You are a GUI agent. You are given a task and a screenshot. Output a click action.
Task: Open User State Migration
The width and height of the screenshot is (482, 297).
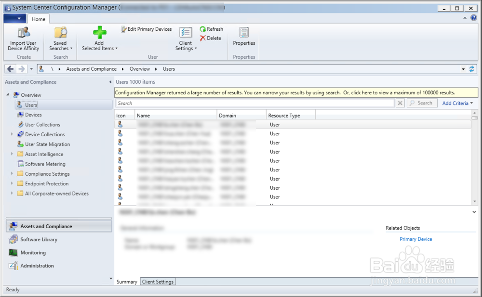(x=47, y=144)
